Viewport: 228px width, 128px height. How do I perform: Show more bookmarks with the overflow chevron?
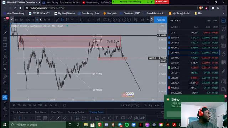coord(223,14)
